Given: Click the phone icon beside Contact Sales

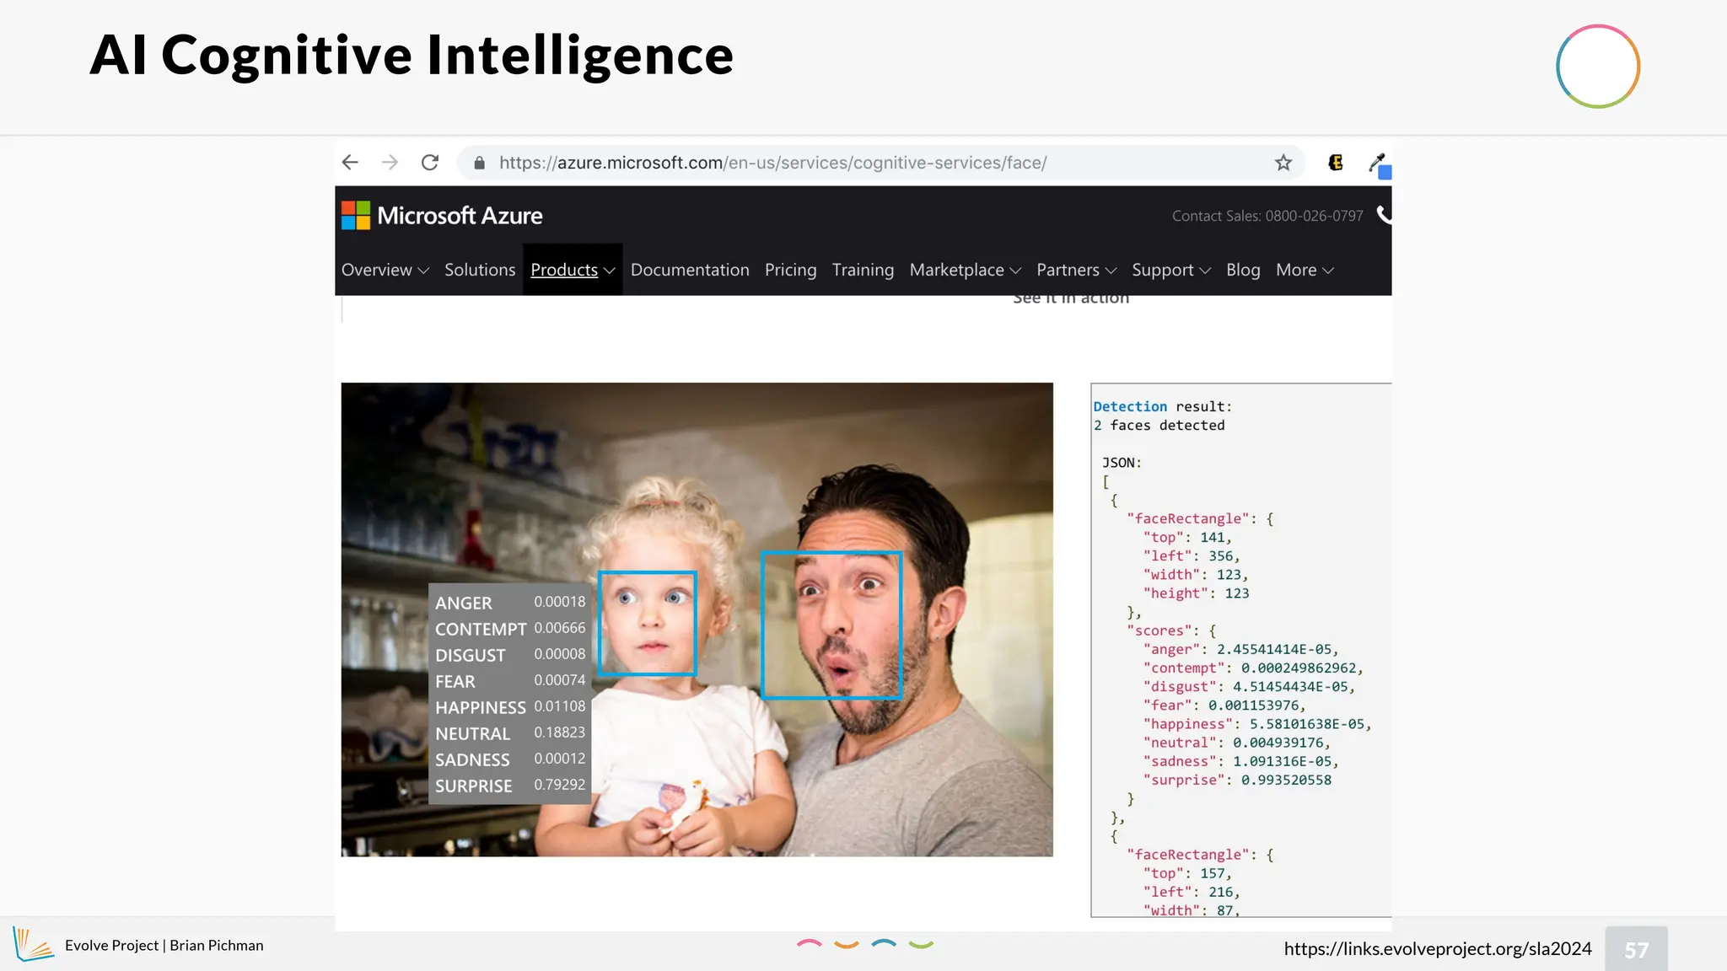Looking at the screenshot, I should tap(1383, 215).
